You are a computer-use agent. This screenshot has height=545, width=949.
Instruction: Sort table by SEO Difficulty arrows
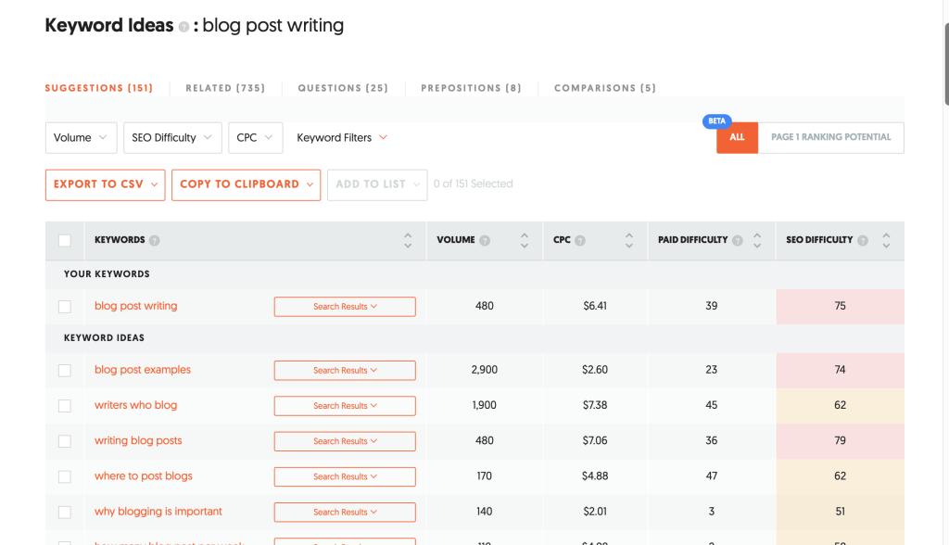coord(886,240)
